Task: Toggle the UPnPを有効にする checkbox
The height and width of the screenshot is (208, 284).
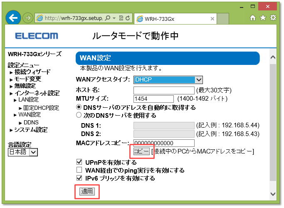Action: (x=79, y=162)
